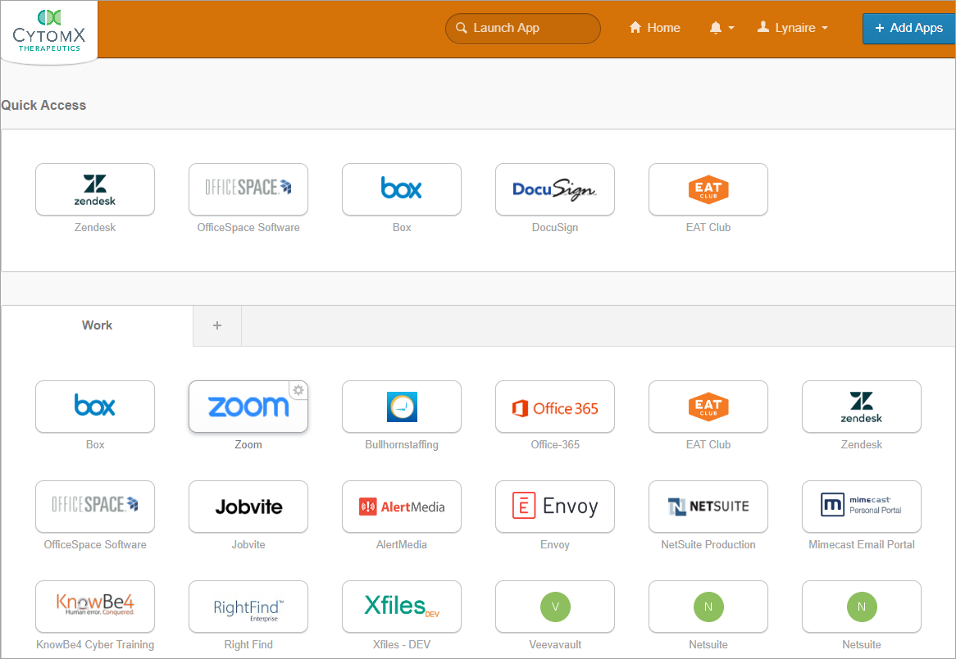Add a new tab with plus
The height and width of the screenshot is (659, 956).
pos(217,325)
